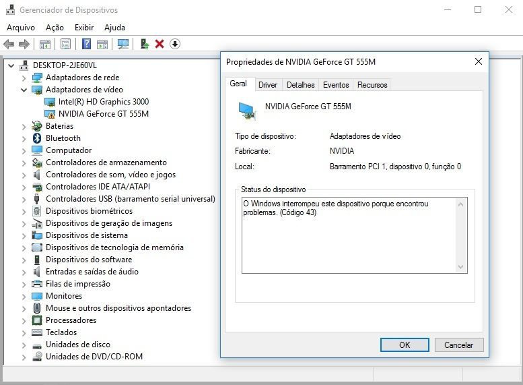Expand Controladores USB node
This screenshot has height=385, width=523.
point(24,199)
